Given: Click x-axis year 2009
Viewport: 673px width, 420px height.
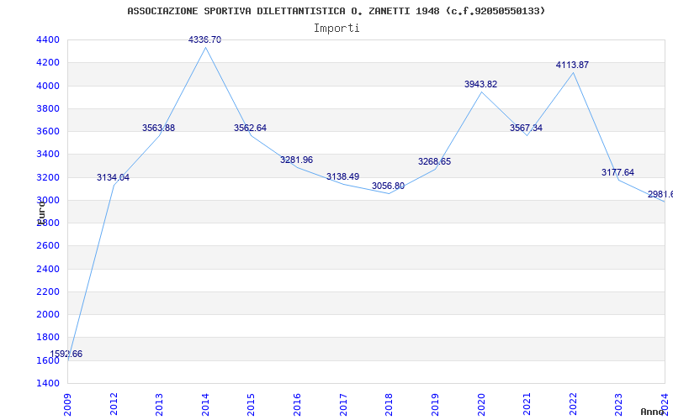Looking at the screenshot, I should (x=67, y=404).
